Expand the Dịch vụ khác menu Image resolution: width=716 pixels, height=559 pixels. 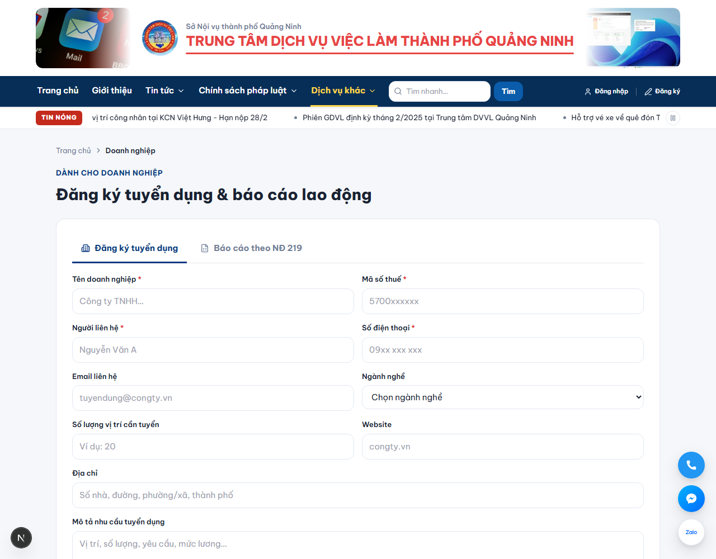[343, 91]
